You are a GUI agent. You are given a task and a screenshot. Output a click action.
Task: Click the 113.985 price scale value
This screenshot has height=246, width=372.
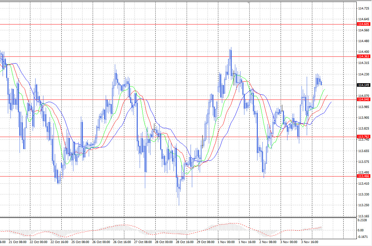tap(364, 107)
